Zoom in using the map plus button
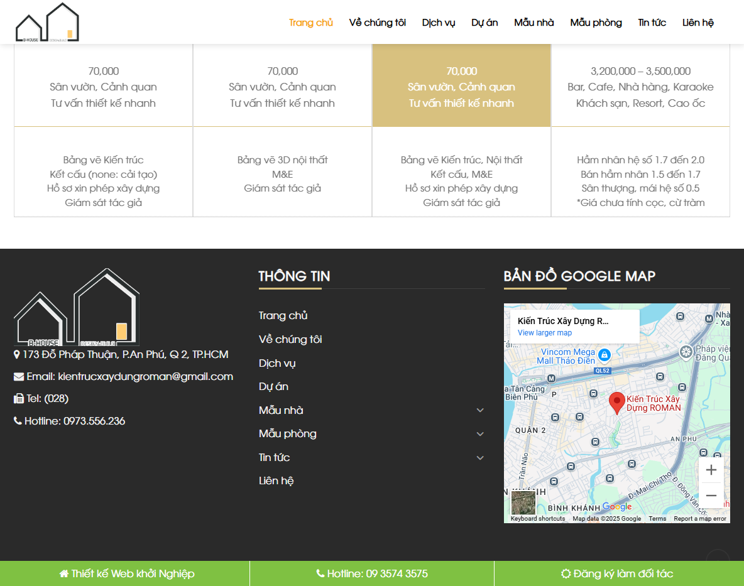Viewport: 744px width, 586px height. click(x=711, y=469)
